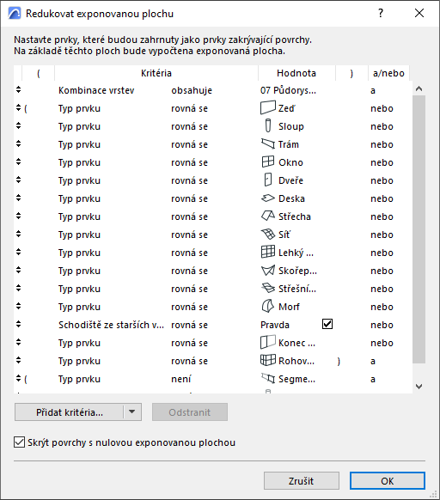Click the Kritéria column header

point(156,73)
